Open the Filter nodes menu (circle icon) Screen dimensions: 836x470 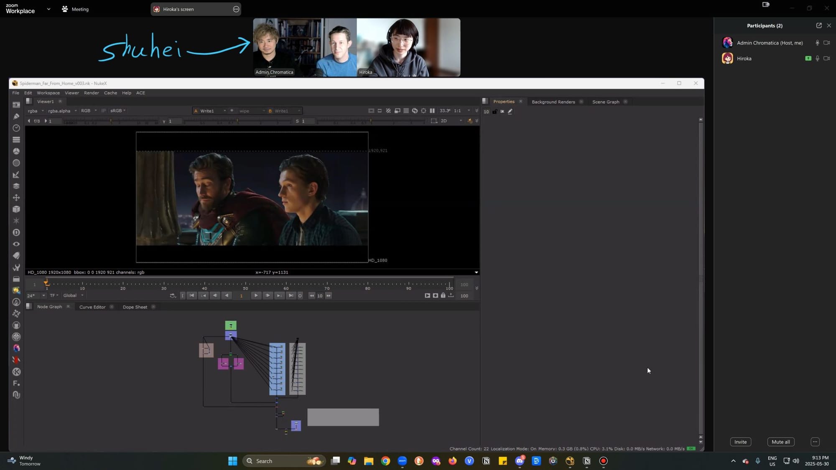pos(16,163)
